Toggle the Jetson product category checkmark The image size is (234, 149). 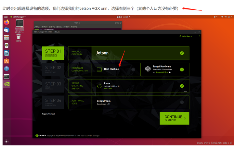click(182, 53)
